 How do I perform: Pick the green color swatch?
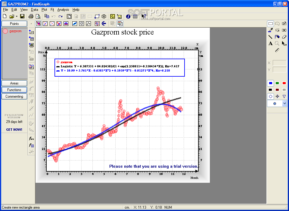pyautogui.click(x=277, y=83)
